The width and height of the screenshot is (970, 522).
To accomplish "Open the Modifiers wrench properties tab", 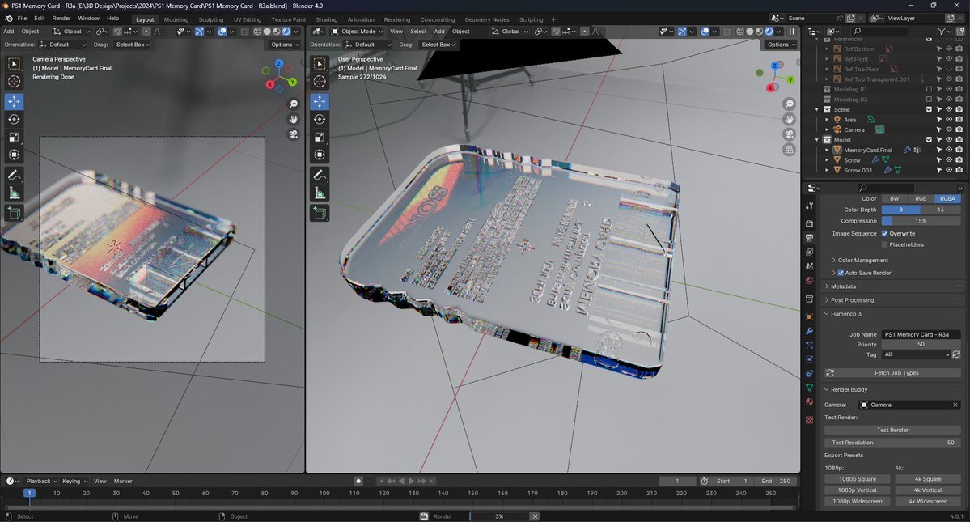I will click(x=809, y=331).
